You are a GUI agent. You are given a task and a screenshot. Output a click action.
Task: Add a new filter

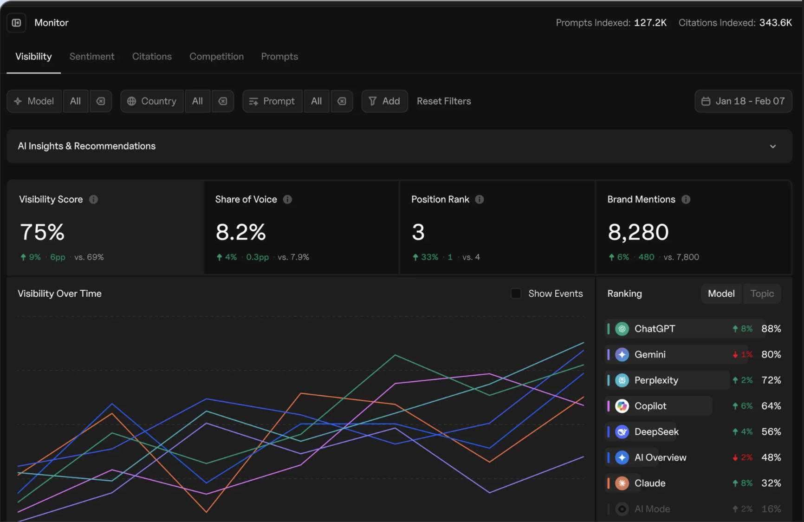point(384,101)
